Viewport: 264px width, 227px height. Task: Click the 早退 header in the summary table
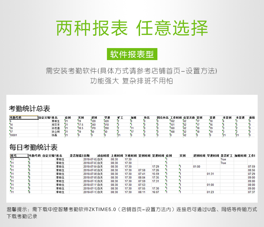107,118
